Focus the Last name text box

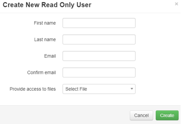coord(99,40)
